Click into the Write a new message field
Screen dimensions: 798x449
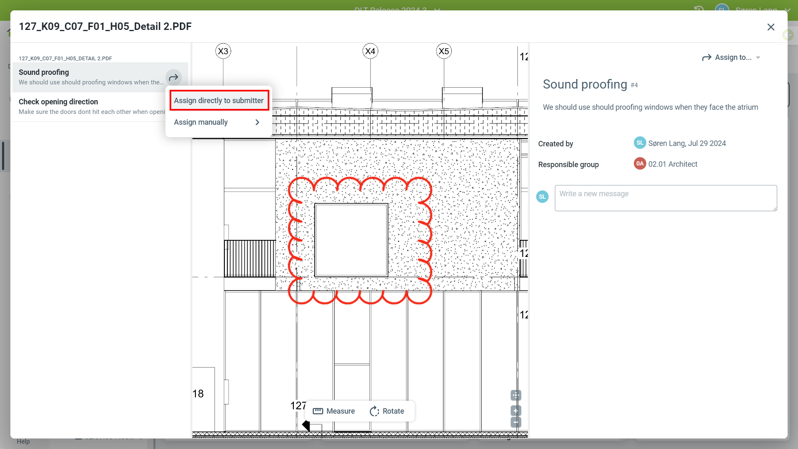pos(665,198)
